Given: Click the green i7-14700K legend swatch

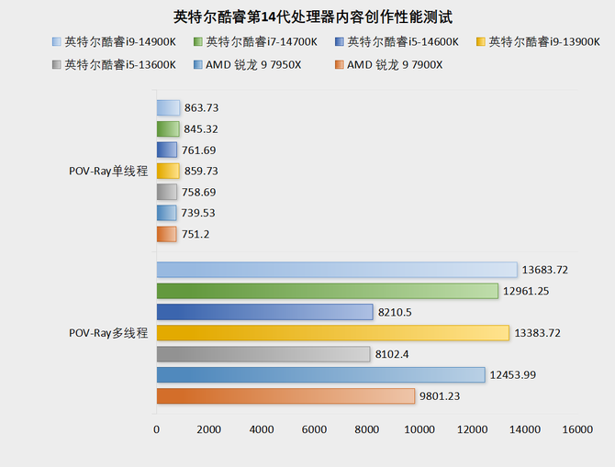Looking at the screenshot, I should click(198, 42).
